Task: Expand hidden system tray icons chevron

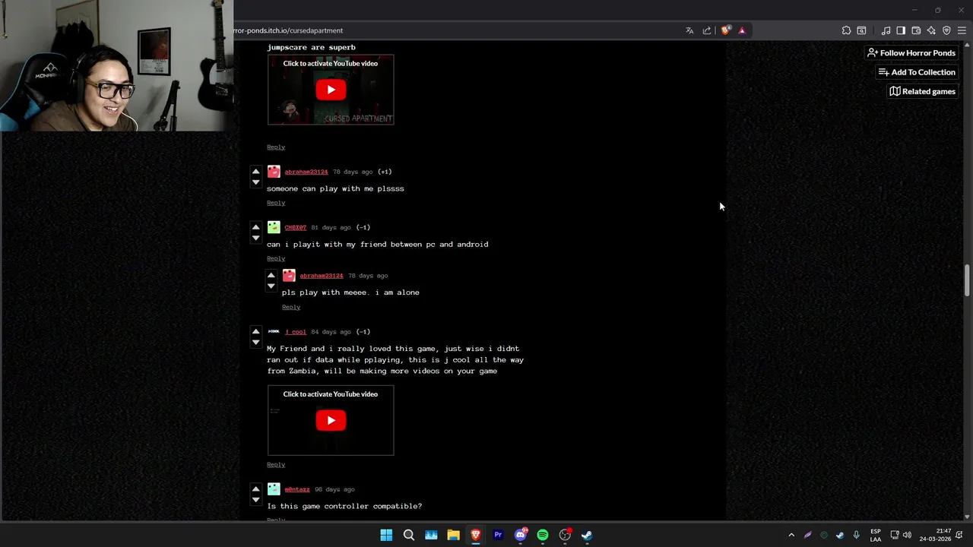Action: click(791, 535)
